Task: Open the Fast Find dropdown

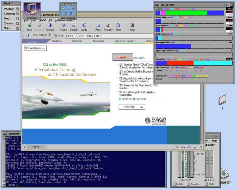Action: pyautogui.click(x=132, y=107)
